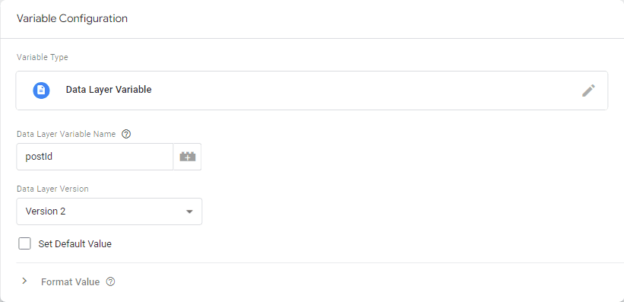Click the Variable Type label
624x302 pixels.
[x=43, y=57]
